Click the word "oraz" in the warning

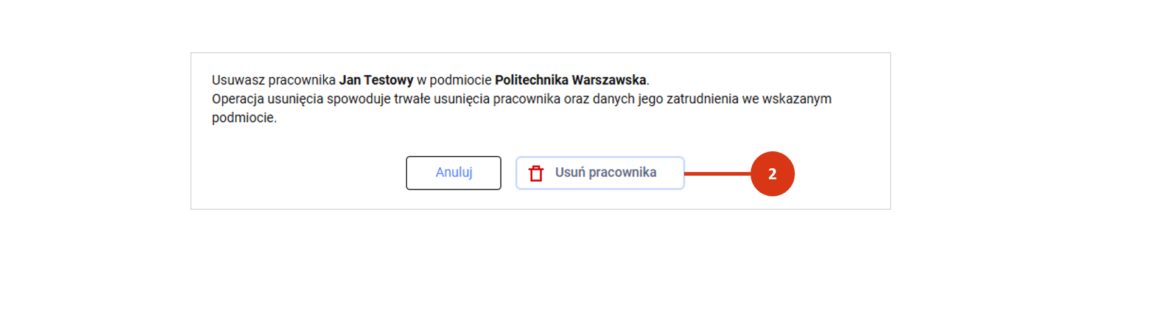[x=576, y=99]
